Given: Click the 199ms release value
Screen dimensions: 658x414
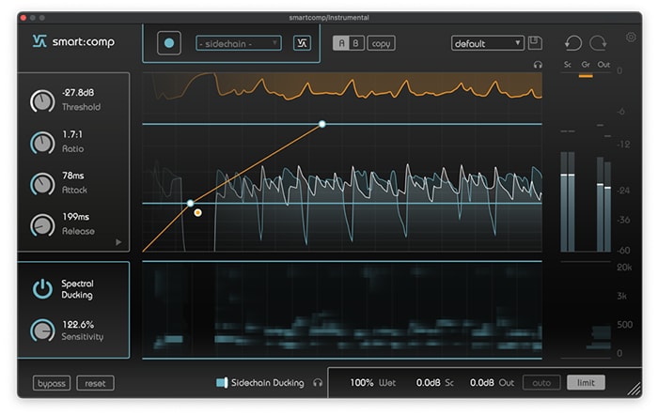Looking at the screenshot, I should coord(75,217).
